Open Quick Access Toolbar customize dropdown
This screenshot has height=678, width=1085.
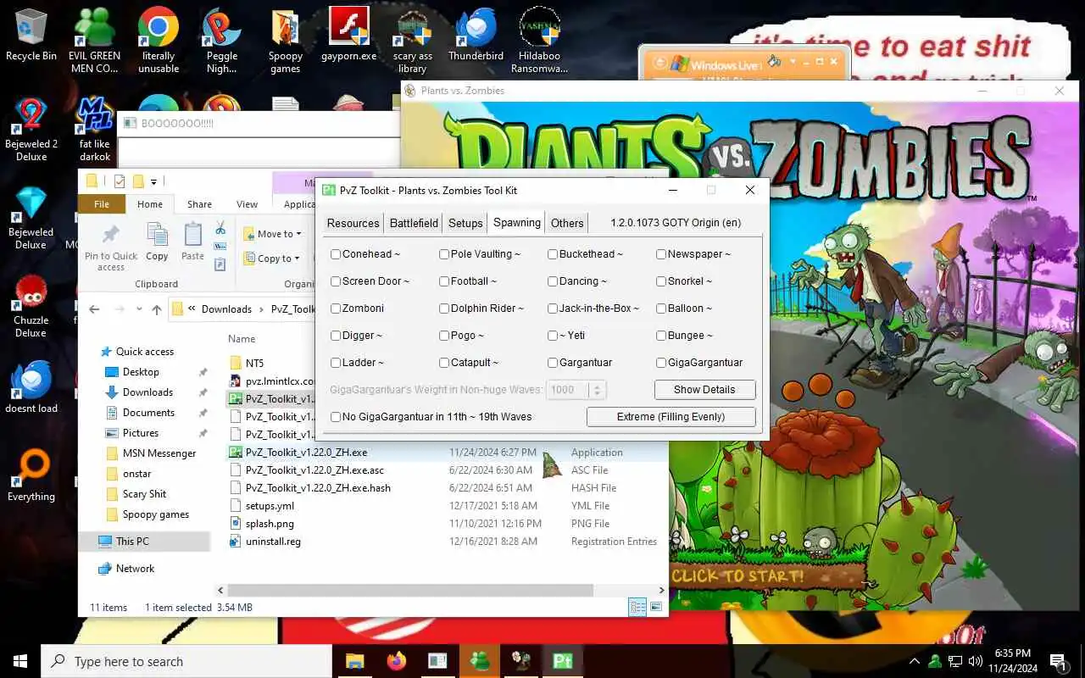[153, 181]
